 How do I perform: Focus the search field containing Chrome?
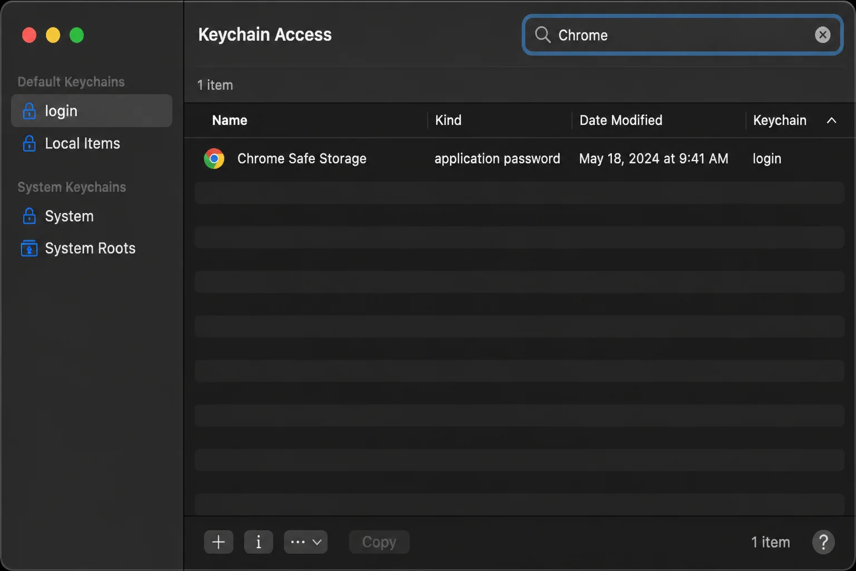[682, 35]
